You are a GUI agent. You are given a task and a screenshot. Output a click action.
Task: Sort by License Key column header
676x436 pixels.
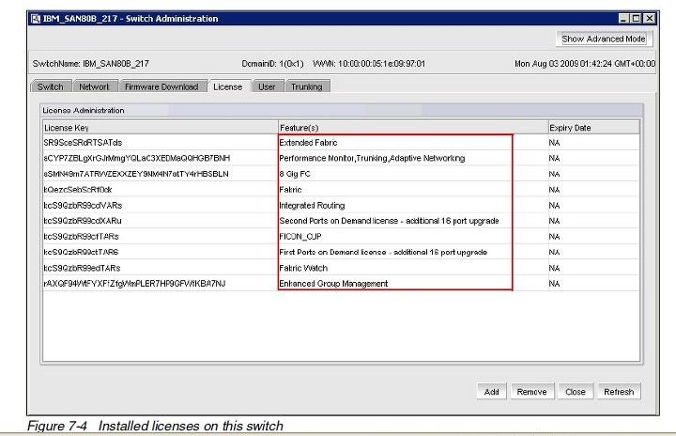[x=161, y=128]
